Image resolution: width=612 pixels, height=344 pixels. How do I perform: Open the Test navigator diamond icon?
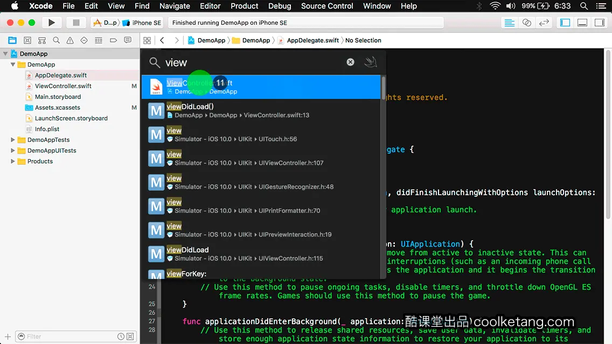84,40
